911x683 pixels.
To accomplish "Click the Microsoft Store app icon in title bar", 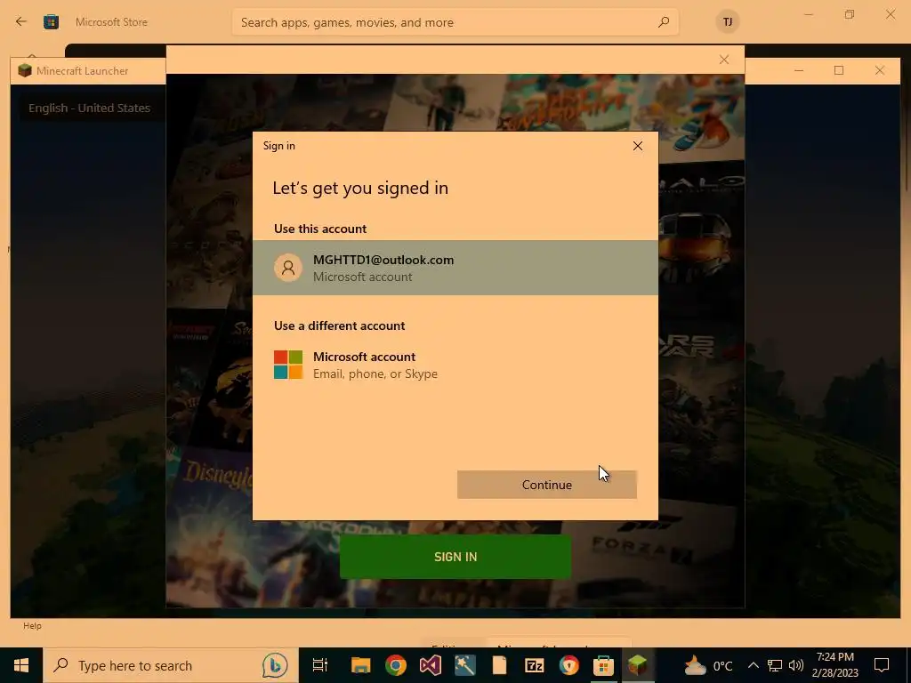I will 51,22.
